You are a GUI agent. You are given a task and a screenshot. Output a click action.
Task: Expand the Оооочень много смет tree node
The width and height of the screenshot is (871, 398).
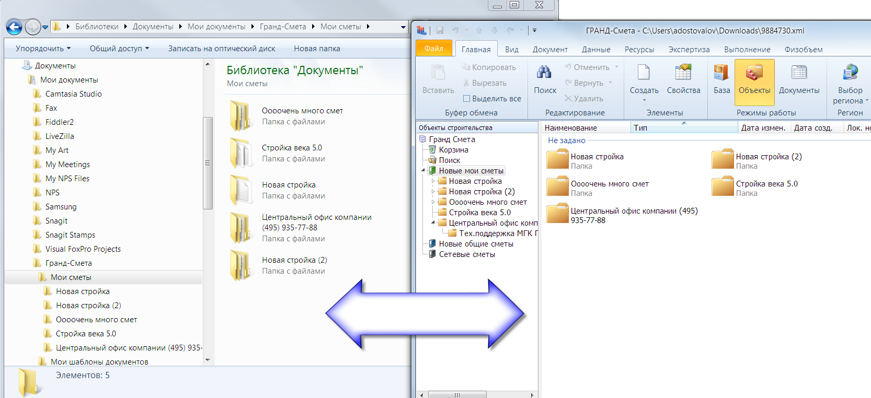(x=433, y=202)
